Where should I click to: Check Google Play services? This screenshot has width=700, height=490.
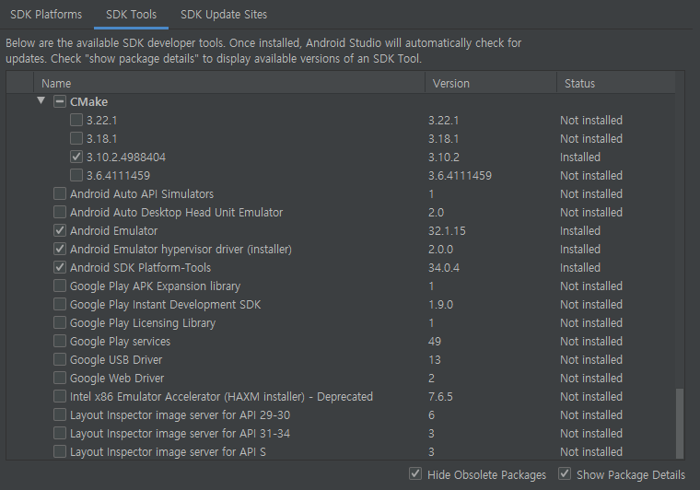pos(59,341)
